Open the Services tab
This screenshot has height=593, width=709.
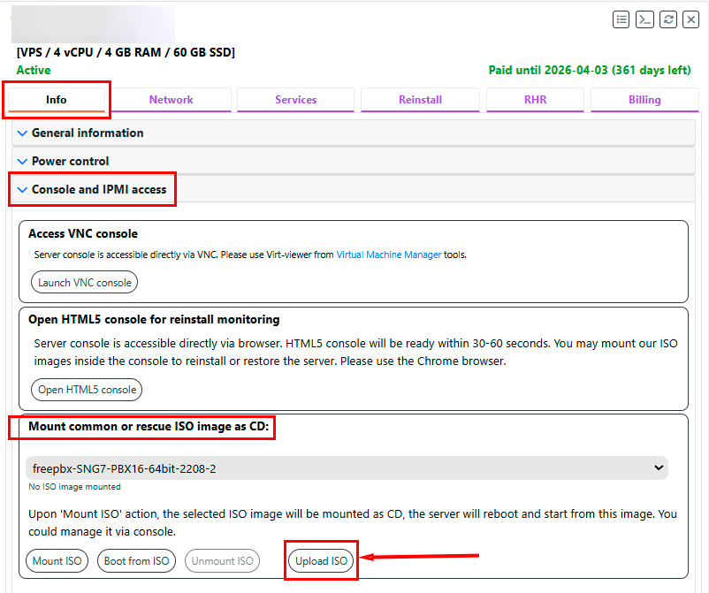tap(295, 100)
